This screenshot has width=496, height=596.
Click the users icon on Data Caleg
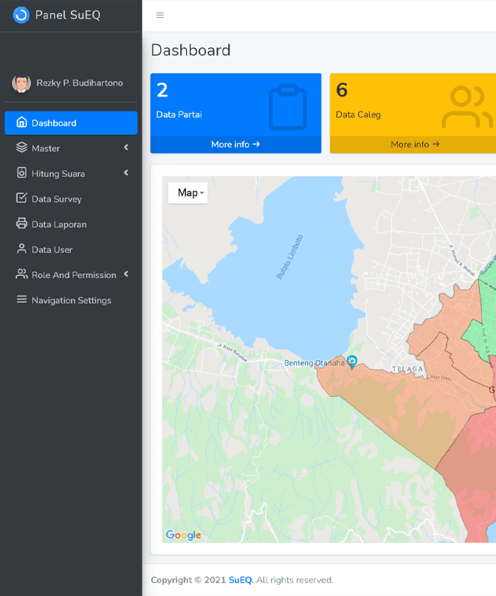coord(467,107)
